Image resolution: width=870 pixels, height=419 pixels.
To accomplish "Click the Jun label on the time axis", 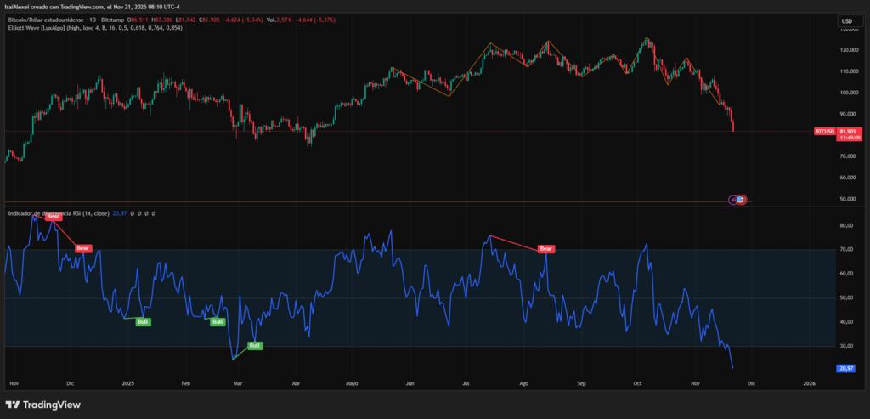I will pyautogui.click(x=410, y=383).
